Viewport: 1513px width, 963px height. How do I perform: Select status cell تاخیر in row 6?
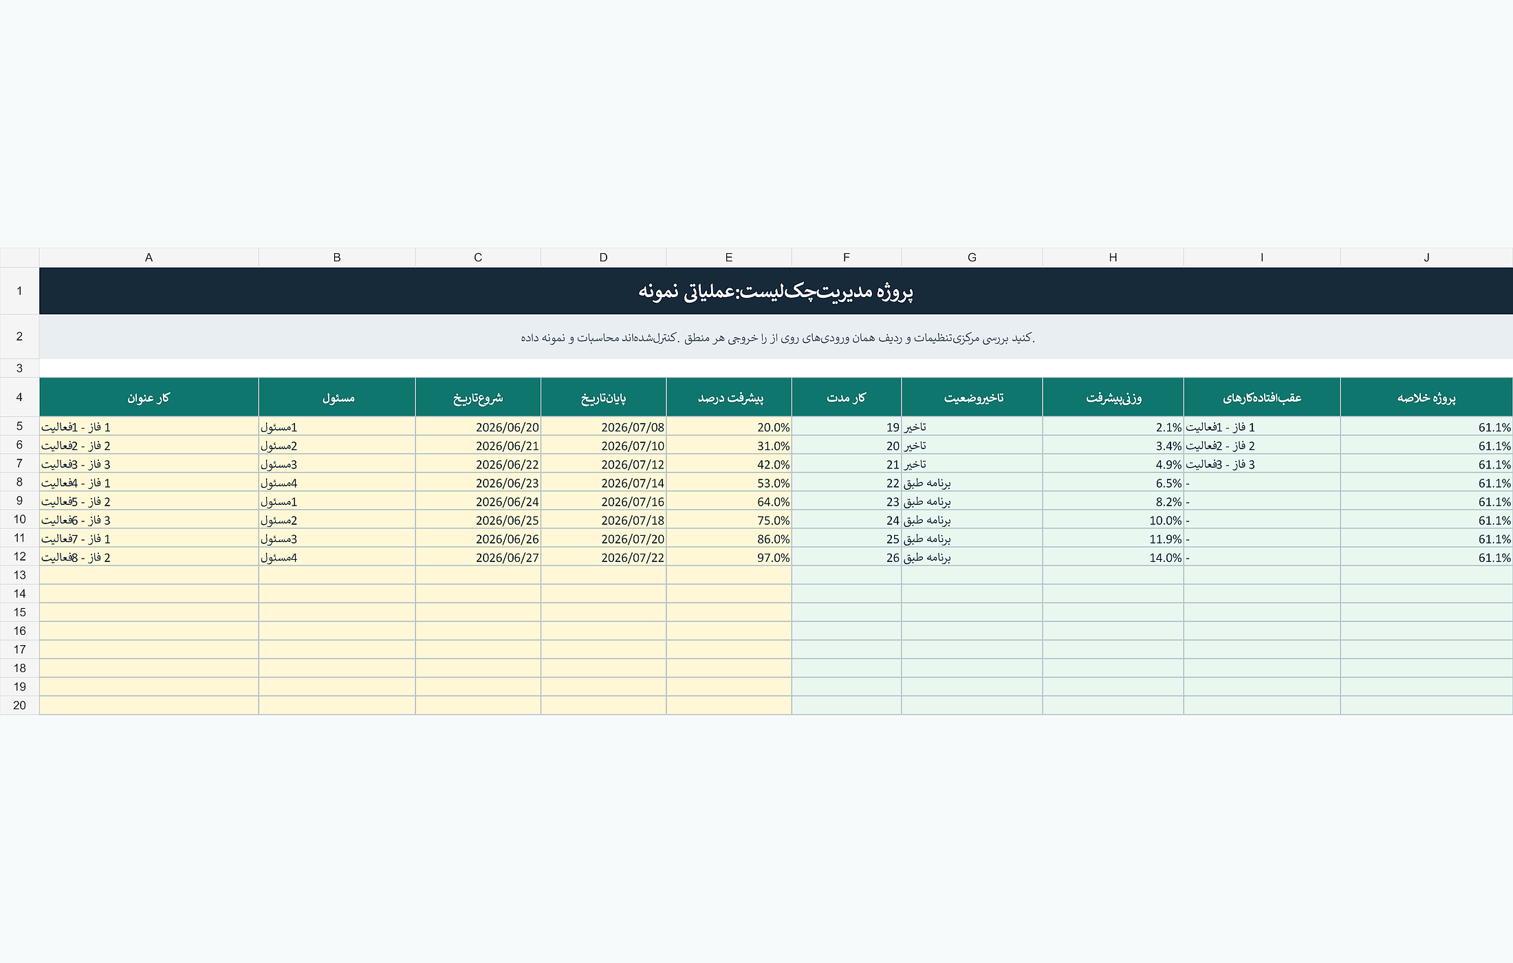tap(972, 445)
